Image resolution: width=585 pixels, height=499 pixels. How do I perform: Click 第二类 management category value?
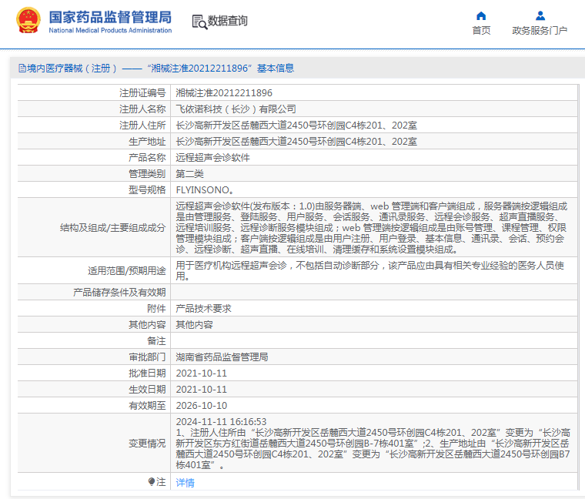click(x=189, y=174)
